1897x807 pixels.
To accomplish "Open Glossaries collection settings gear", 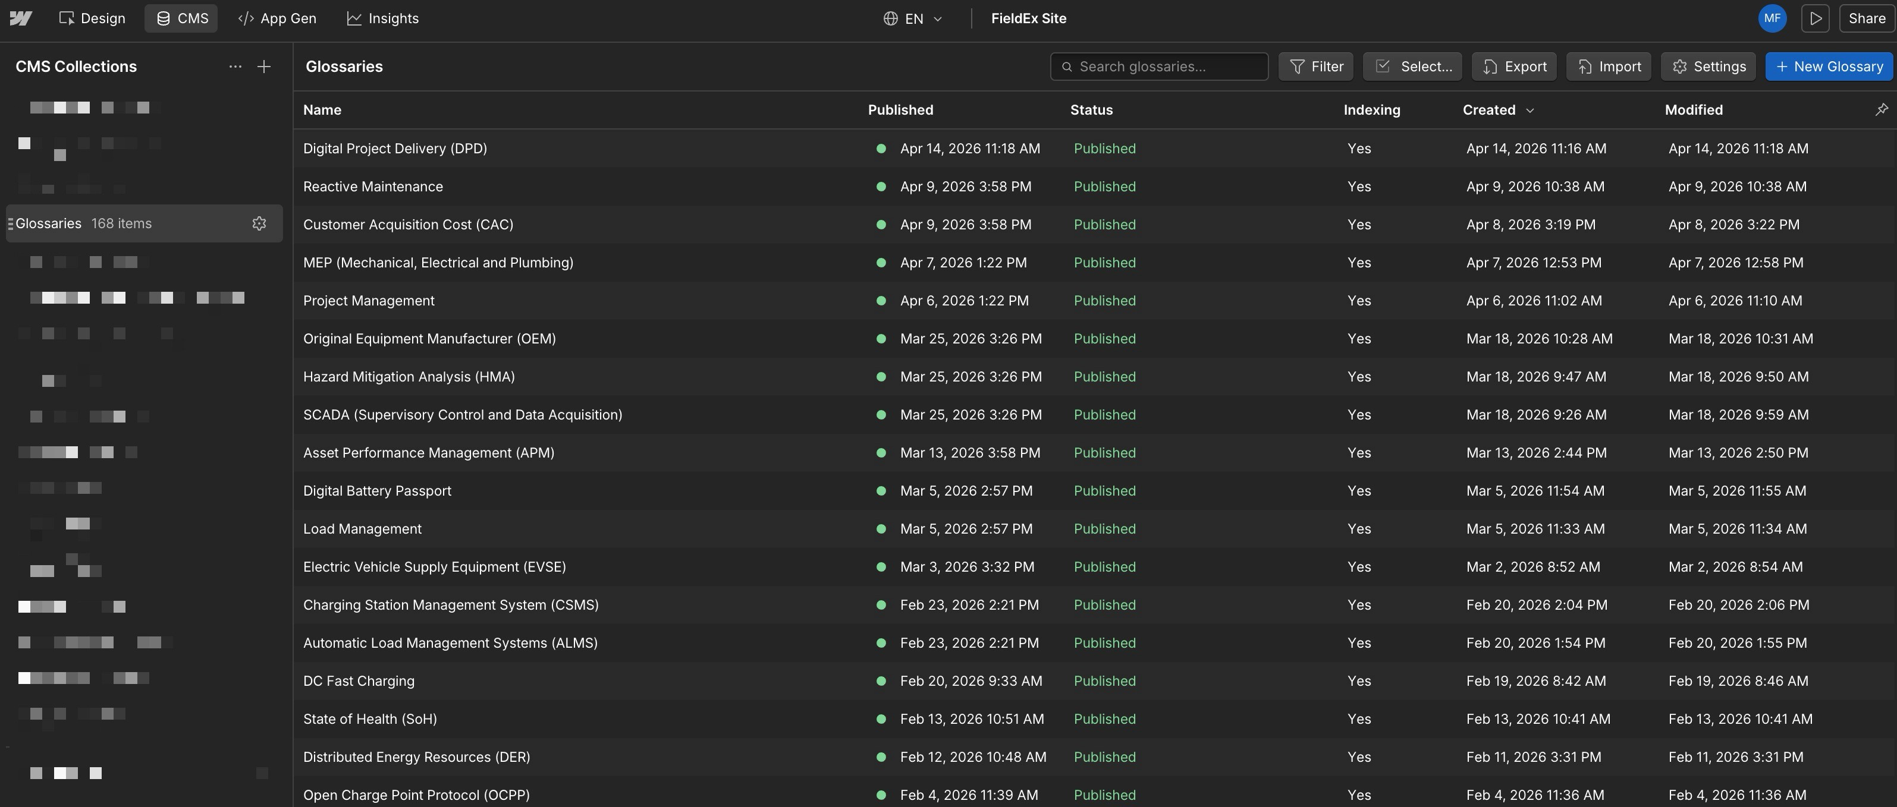I will (x=259, y=223).
